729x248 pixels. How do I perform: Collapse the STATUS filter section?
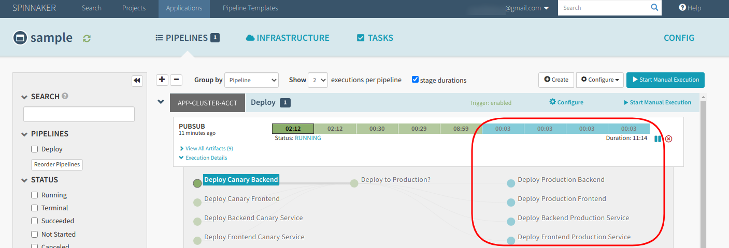24,180
